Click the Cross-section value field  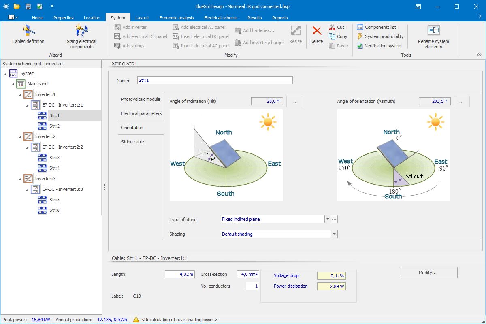(x=248, y=275)
